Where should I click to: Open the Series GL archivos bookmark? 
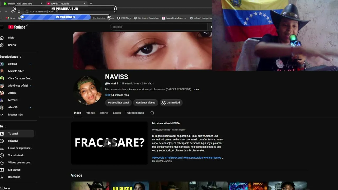(x=174, y=18)
